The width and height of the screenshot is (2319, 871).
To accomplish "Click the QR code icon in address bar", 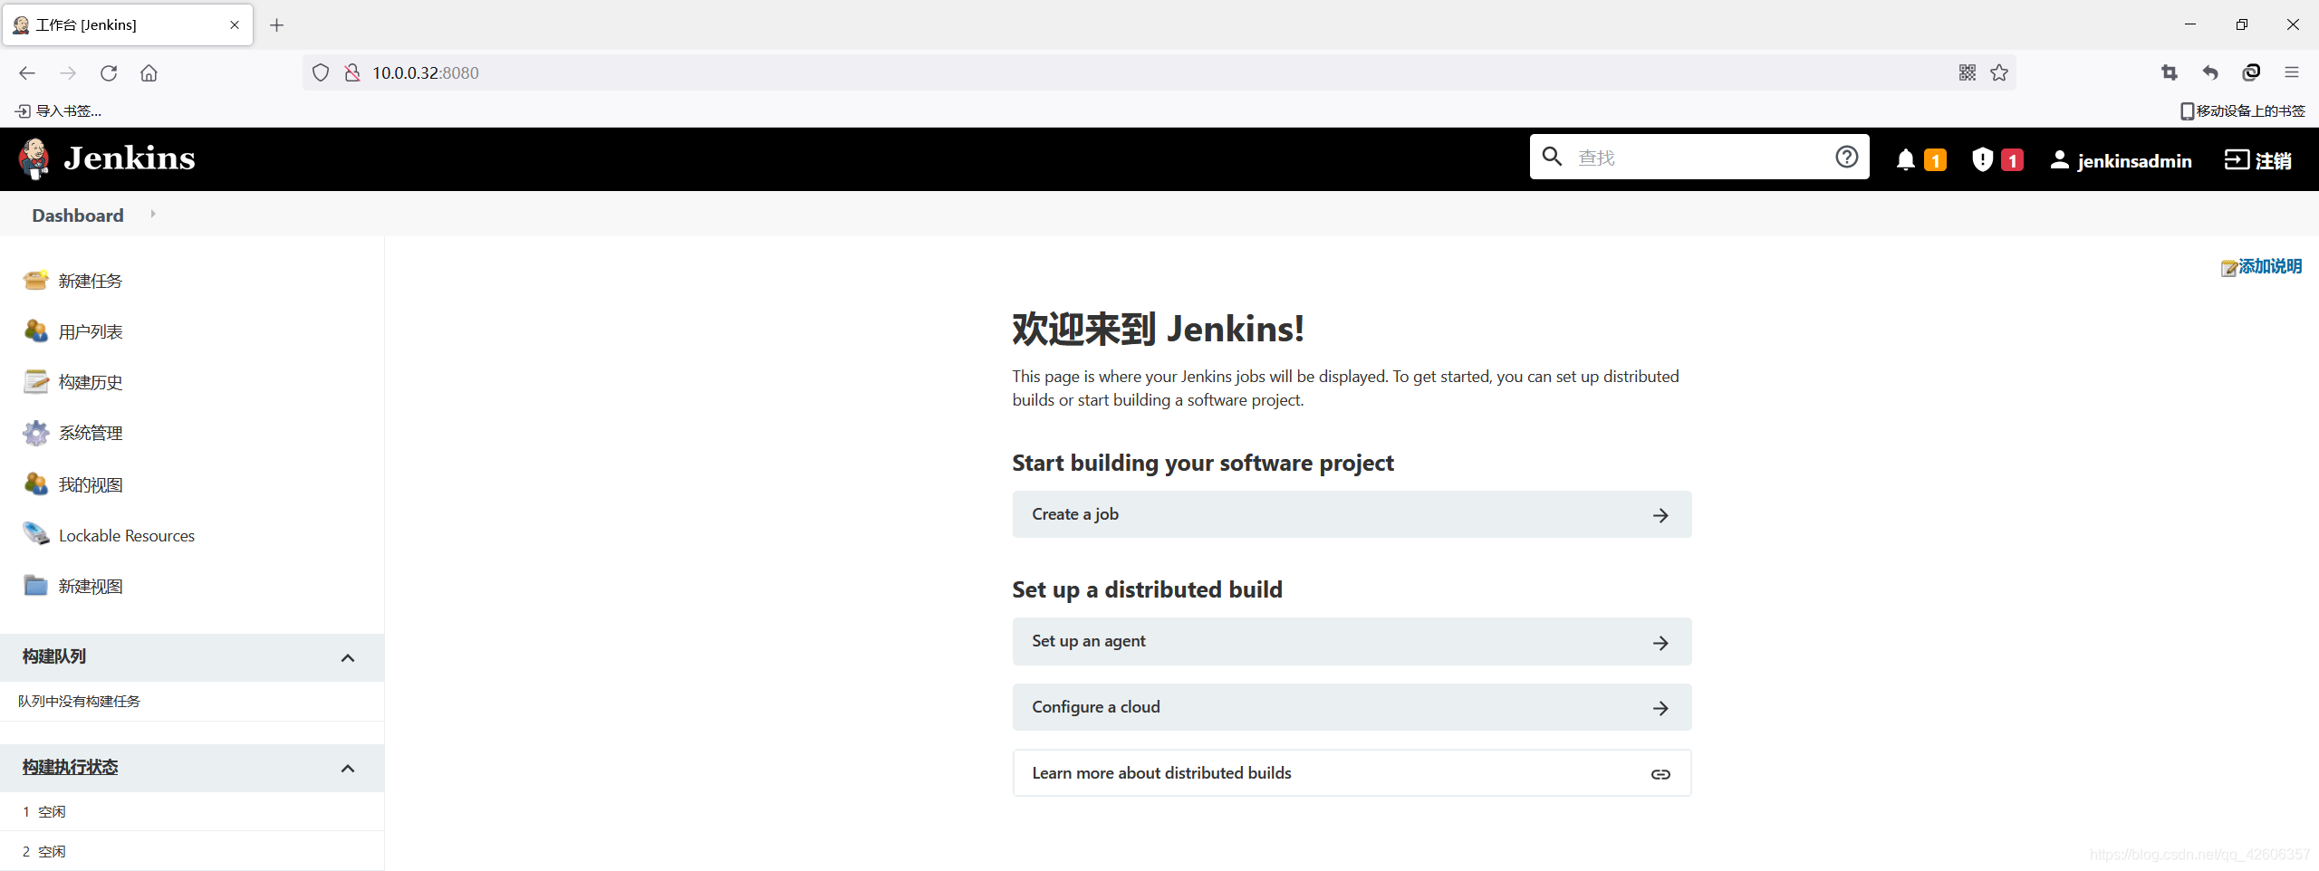I will (1967, 72).
